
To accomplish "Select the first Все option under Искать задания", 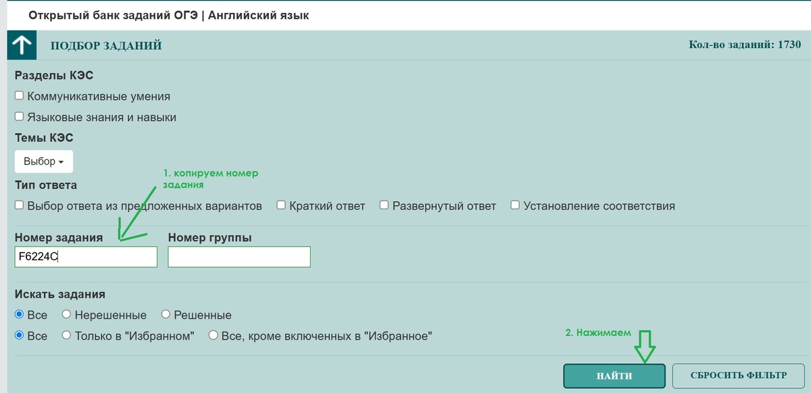I will (x=19, y=314).
